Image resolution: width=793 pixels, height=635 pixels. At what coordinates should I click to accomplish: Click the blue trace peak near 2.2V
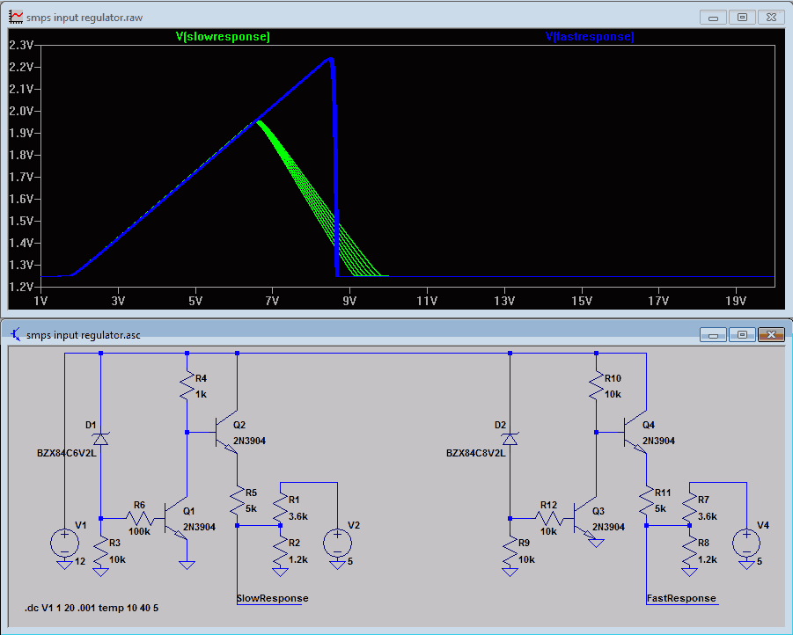tap(331, 59)
